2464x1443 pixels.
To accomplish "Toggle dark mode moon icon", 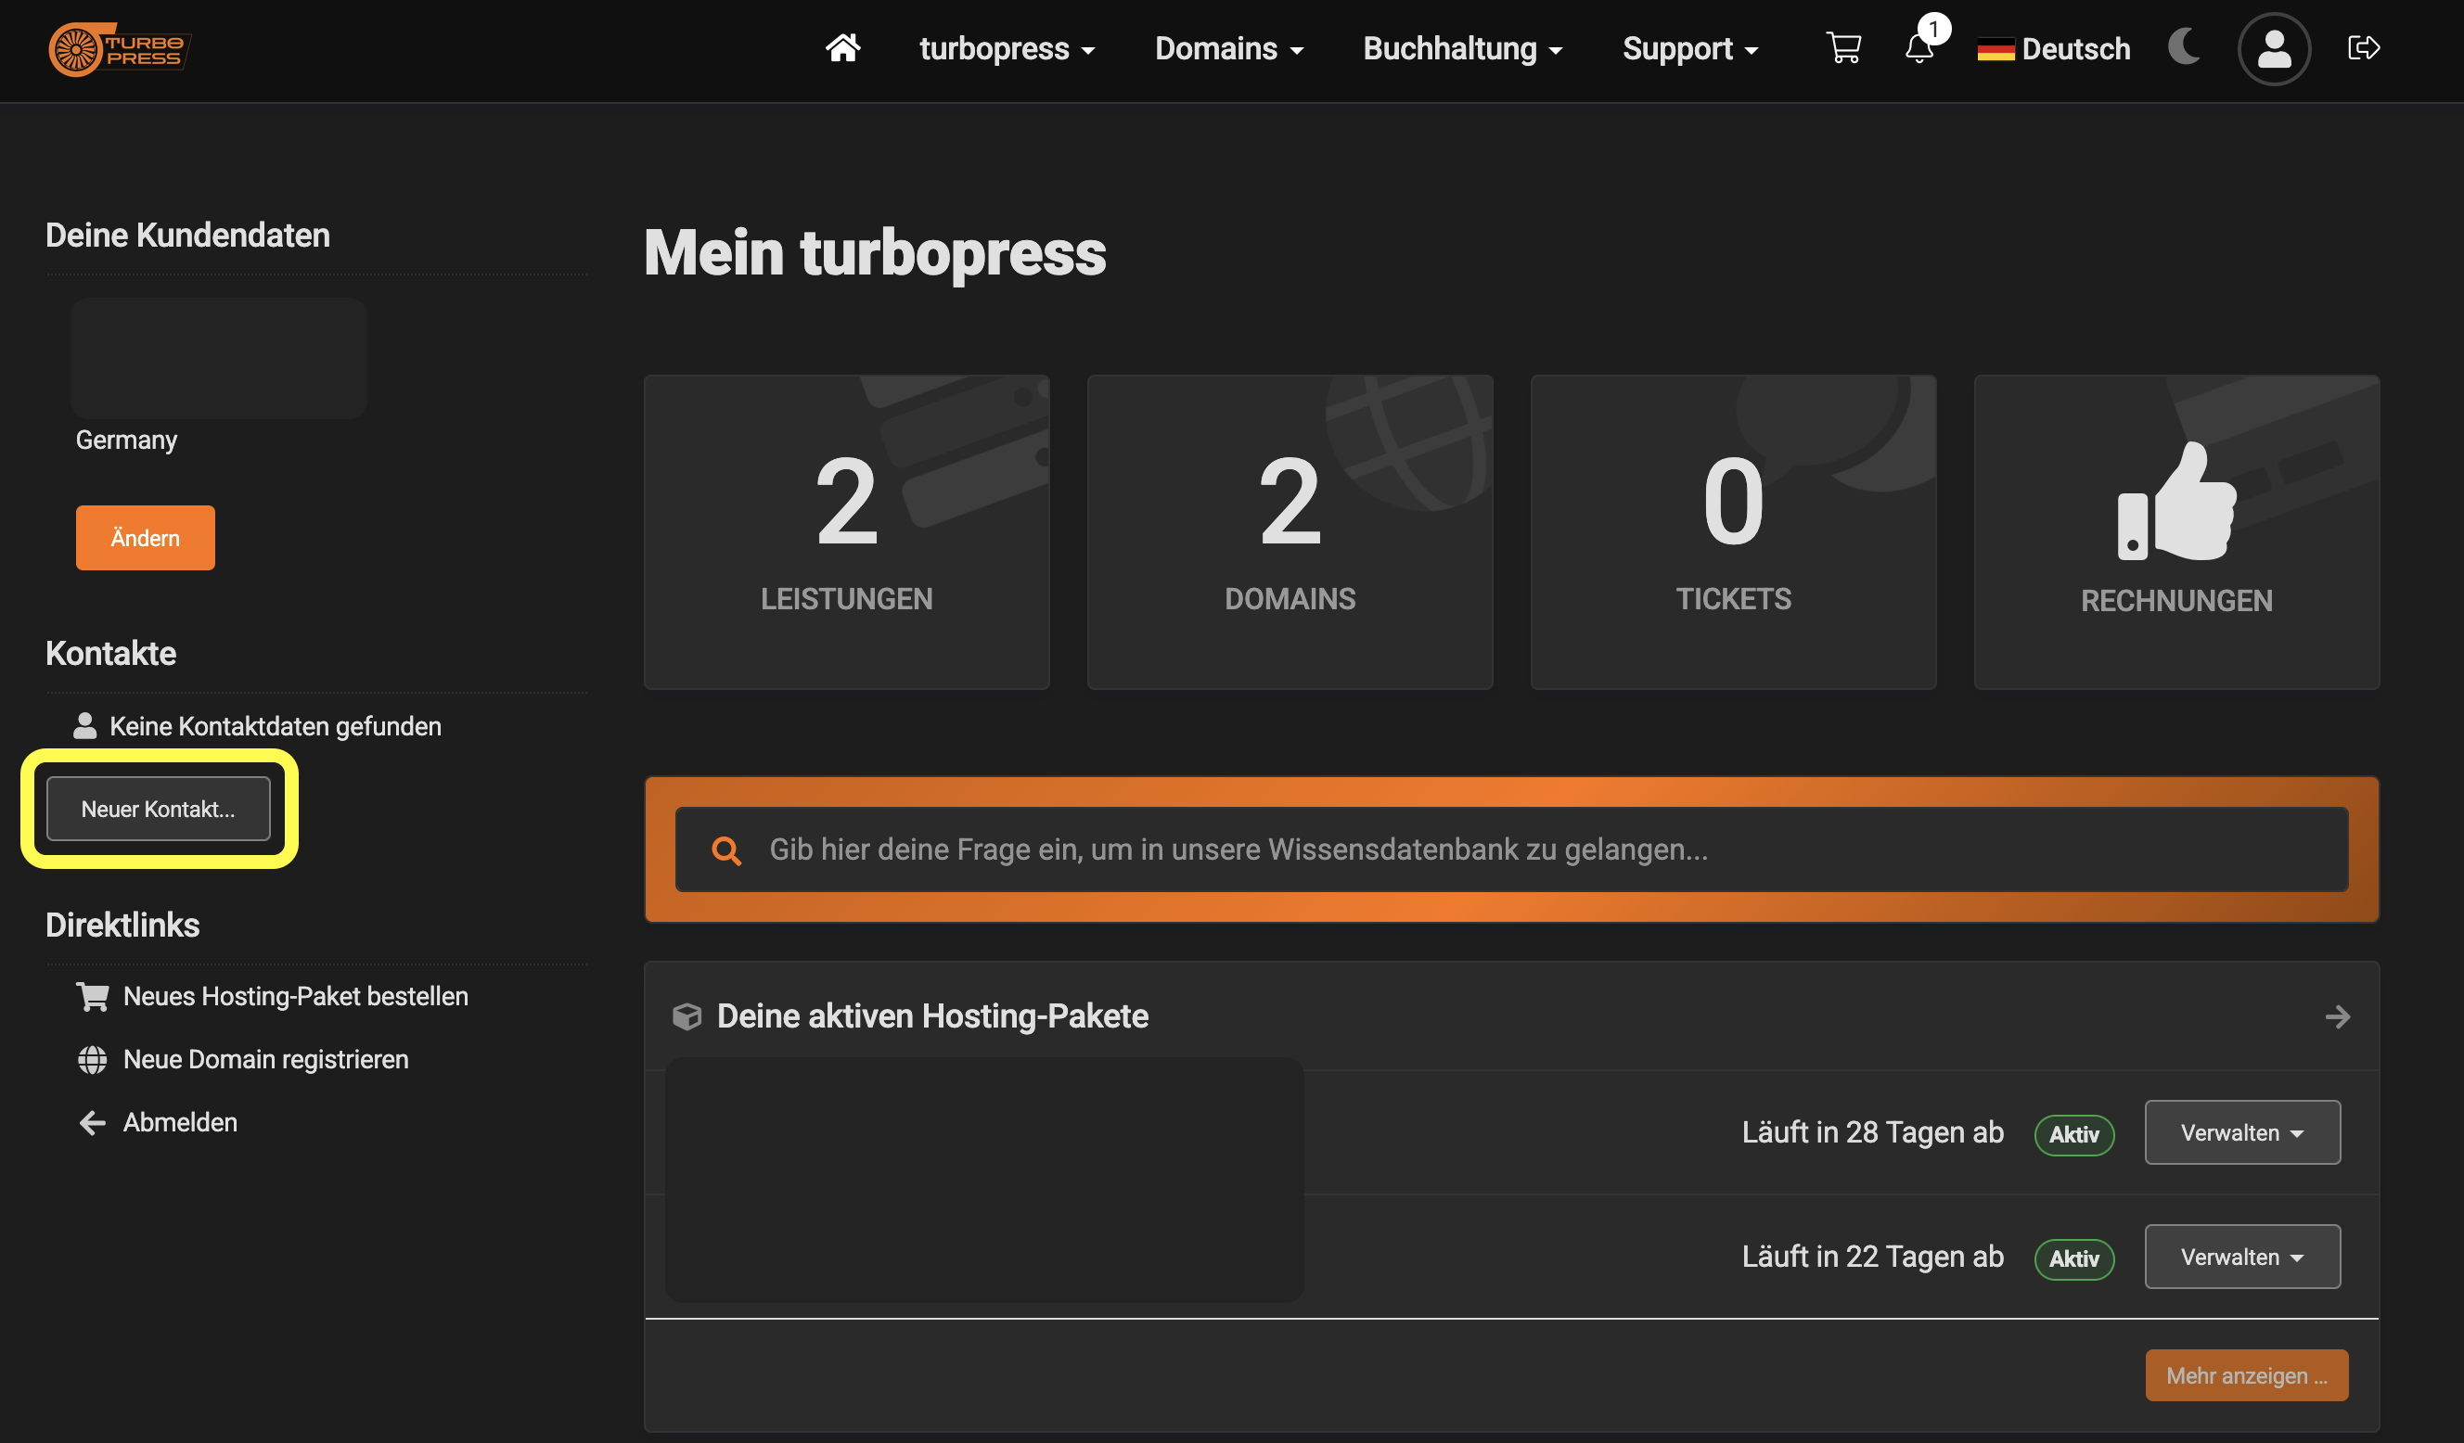I will (x=2184, y=47).
